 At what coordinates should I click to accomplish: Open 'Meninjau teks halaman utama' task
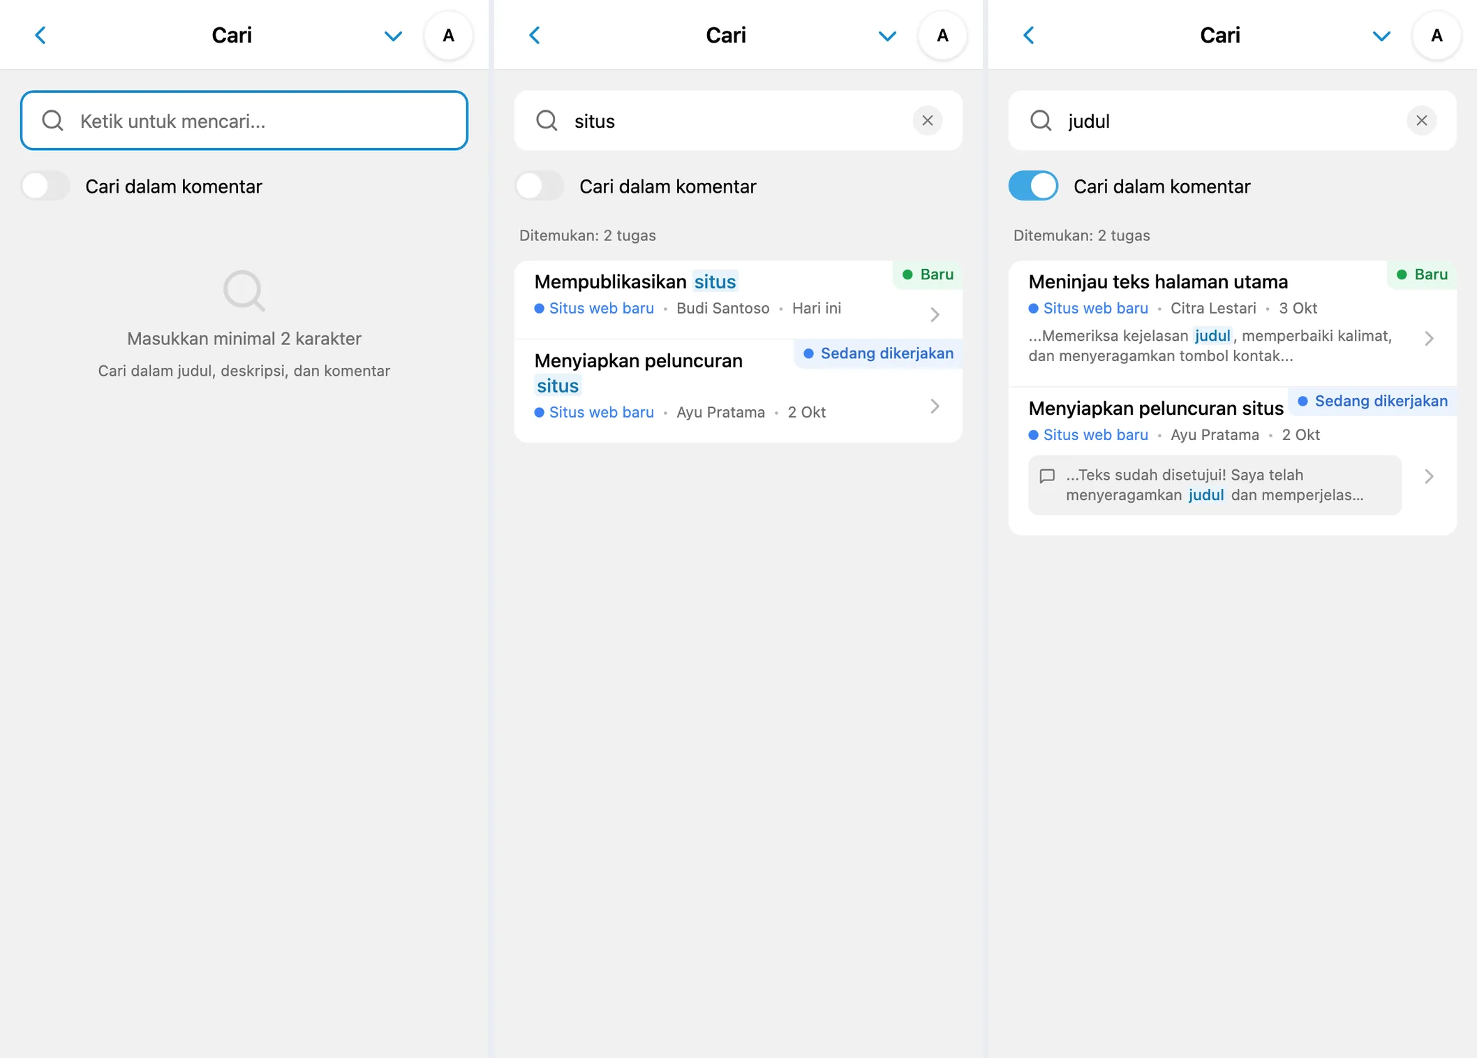click(1233, 324)
